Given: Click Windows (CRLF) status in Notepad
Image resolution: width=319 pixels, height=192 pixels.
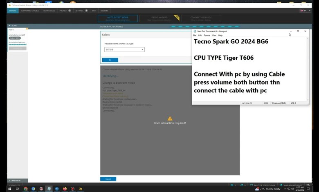Looking at the screenshot, I should coord(279,103).
